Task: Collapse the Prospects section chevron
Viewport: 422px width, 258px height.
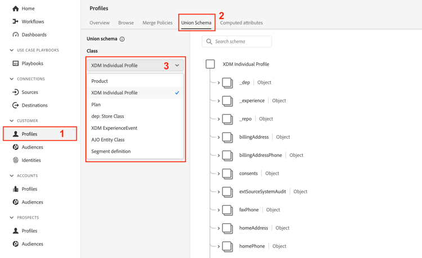Action: click(x=12, y=218)
